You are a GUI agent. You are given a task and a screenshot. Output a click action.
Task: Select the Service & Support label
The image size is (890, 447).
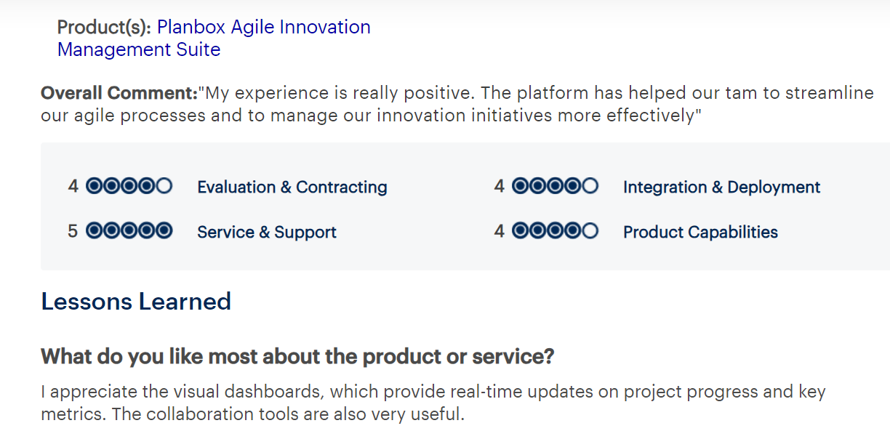(x=266, y=232)
